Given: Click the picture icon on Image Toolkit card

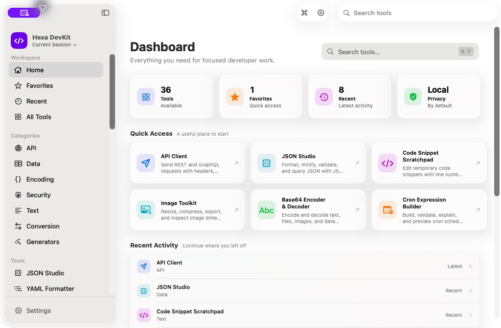Looking at the screenshot, I should pyautogui.click(x=146, y=210).
